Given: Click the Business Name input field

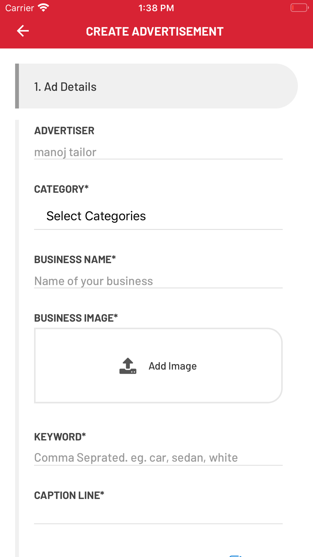Looking at the screenshot, I should coord(158,281).
